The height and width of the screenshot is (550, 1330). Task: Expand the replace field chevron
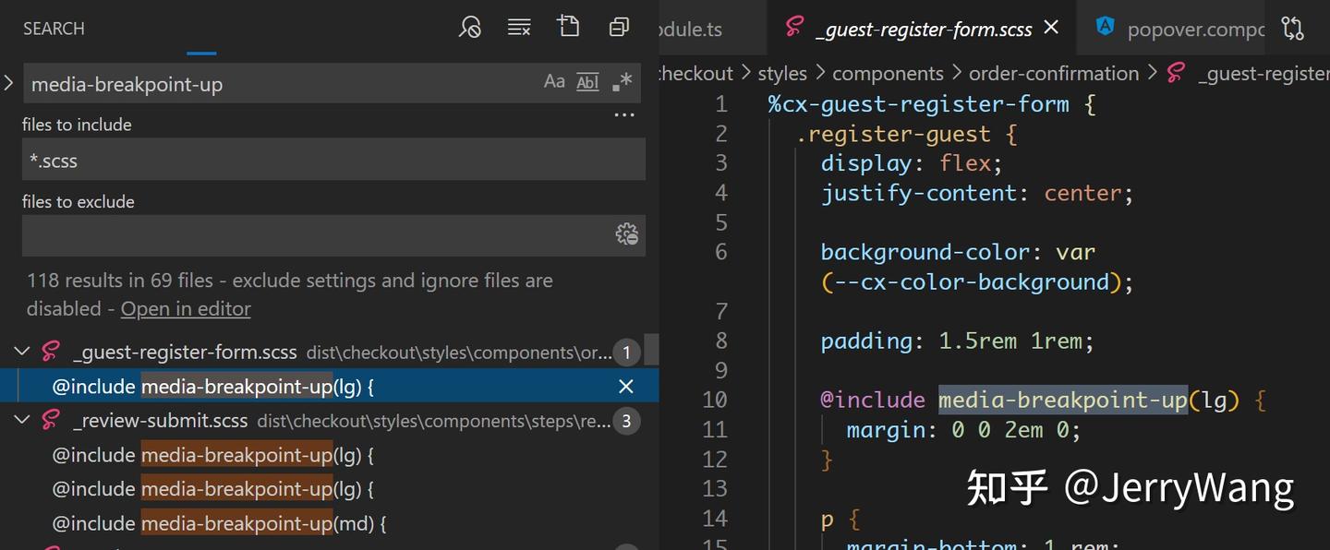(x=9, y=83)
